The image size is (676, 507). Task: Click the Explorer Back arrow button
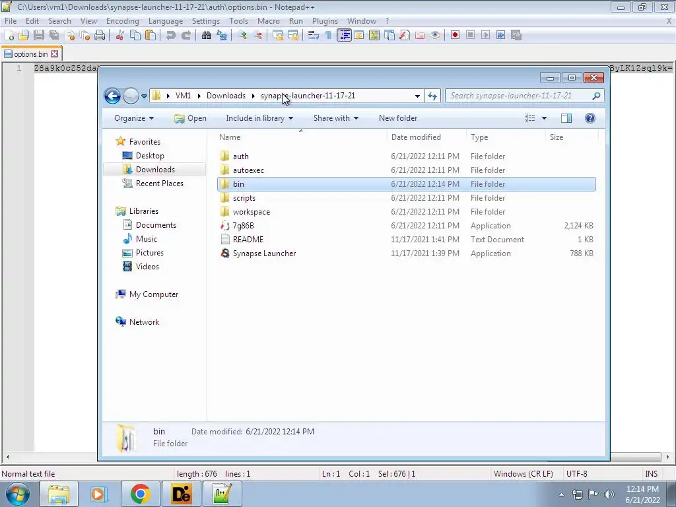coord(112,96)
